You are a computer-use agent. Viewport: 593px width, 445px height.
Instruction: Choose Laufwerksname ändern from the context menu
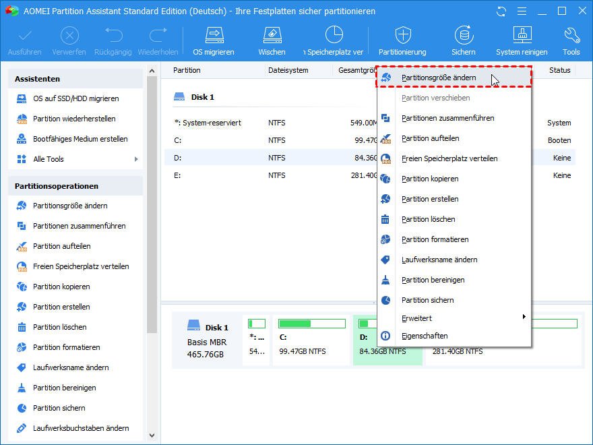455,260
